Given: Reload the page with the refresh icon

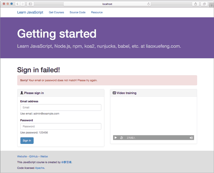Looking at the screenshot, I should click(149, 4).
